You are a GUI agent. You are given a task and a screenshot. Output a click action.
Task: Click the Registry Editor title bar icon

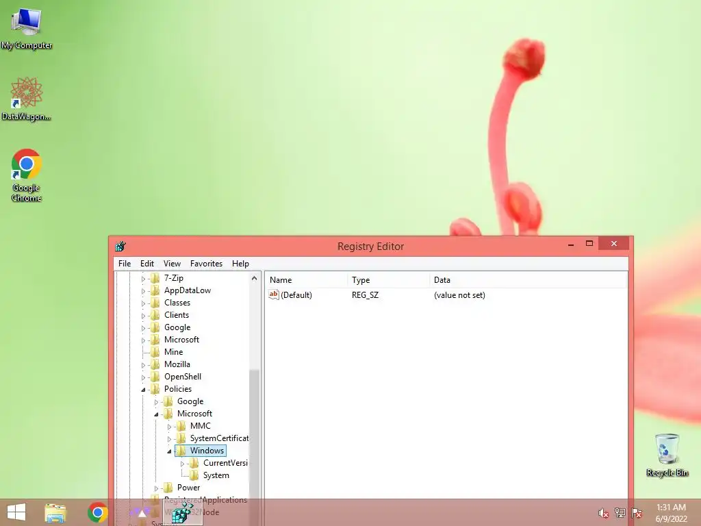tap(120, 247)
